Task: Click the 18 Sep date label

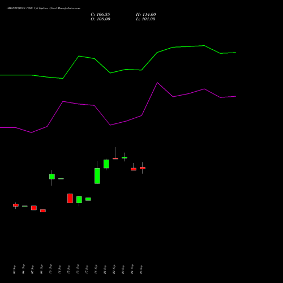Action: click(96, 269)
